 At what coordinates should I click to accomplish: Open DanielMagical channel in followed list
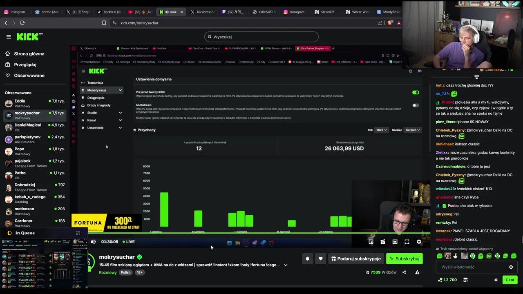(x=35, y=127)
